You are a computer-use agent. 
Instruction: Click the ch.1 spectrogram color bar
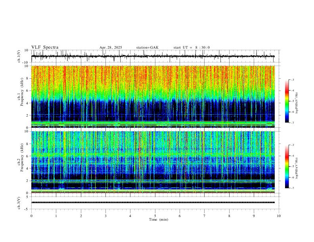coord(287,101)
